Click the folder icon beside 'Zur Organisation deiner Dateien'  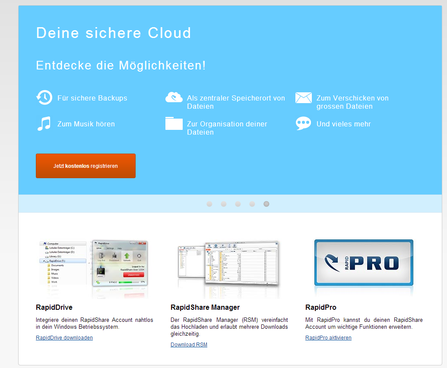[174, 123]
